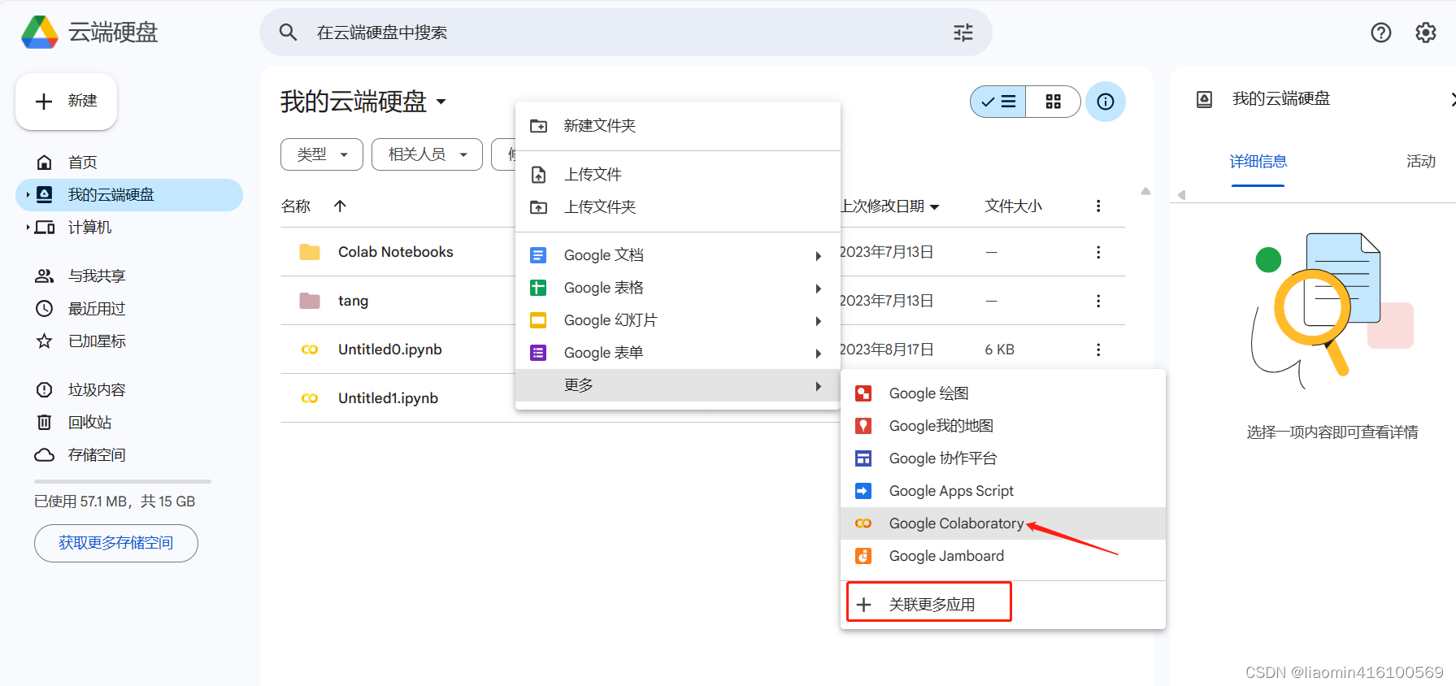Expand the Google 文档 submenu arrow
The image size is (1456, 686).
click(819, 256)
